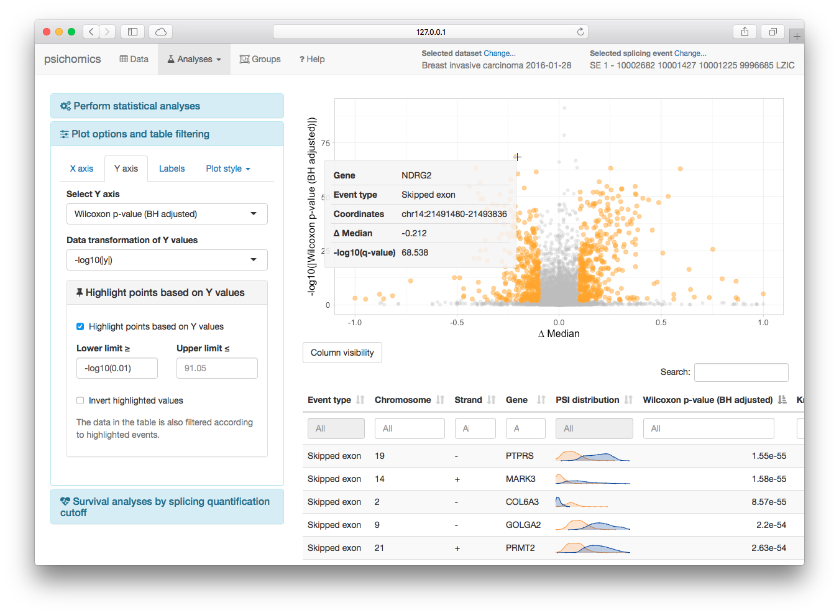The width and height of the screenshot is (839, 615).
Task: Open the Select Y axis dropdown
Action: point(167,214)
